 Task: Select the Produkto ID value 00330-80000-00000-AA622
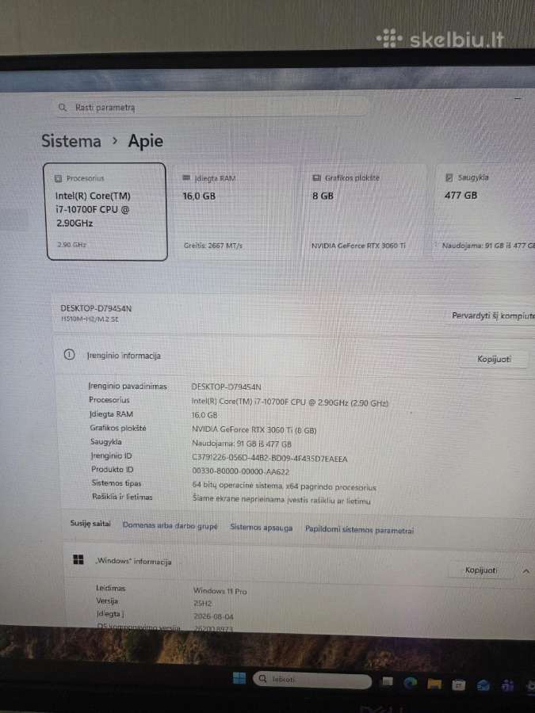click(x=240, y=472)
